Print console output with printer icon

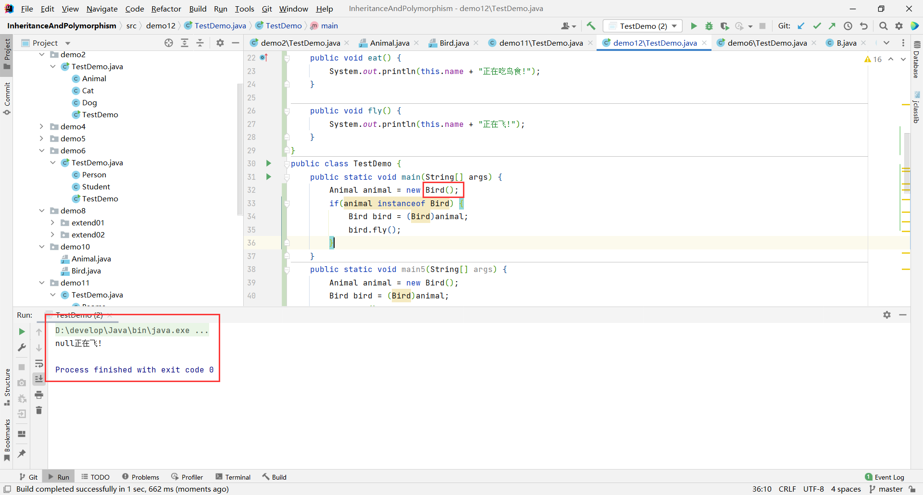tap(39, 395)
